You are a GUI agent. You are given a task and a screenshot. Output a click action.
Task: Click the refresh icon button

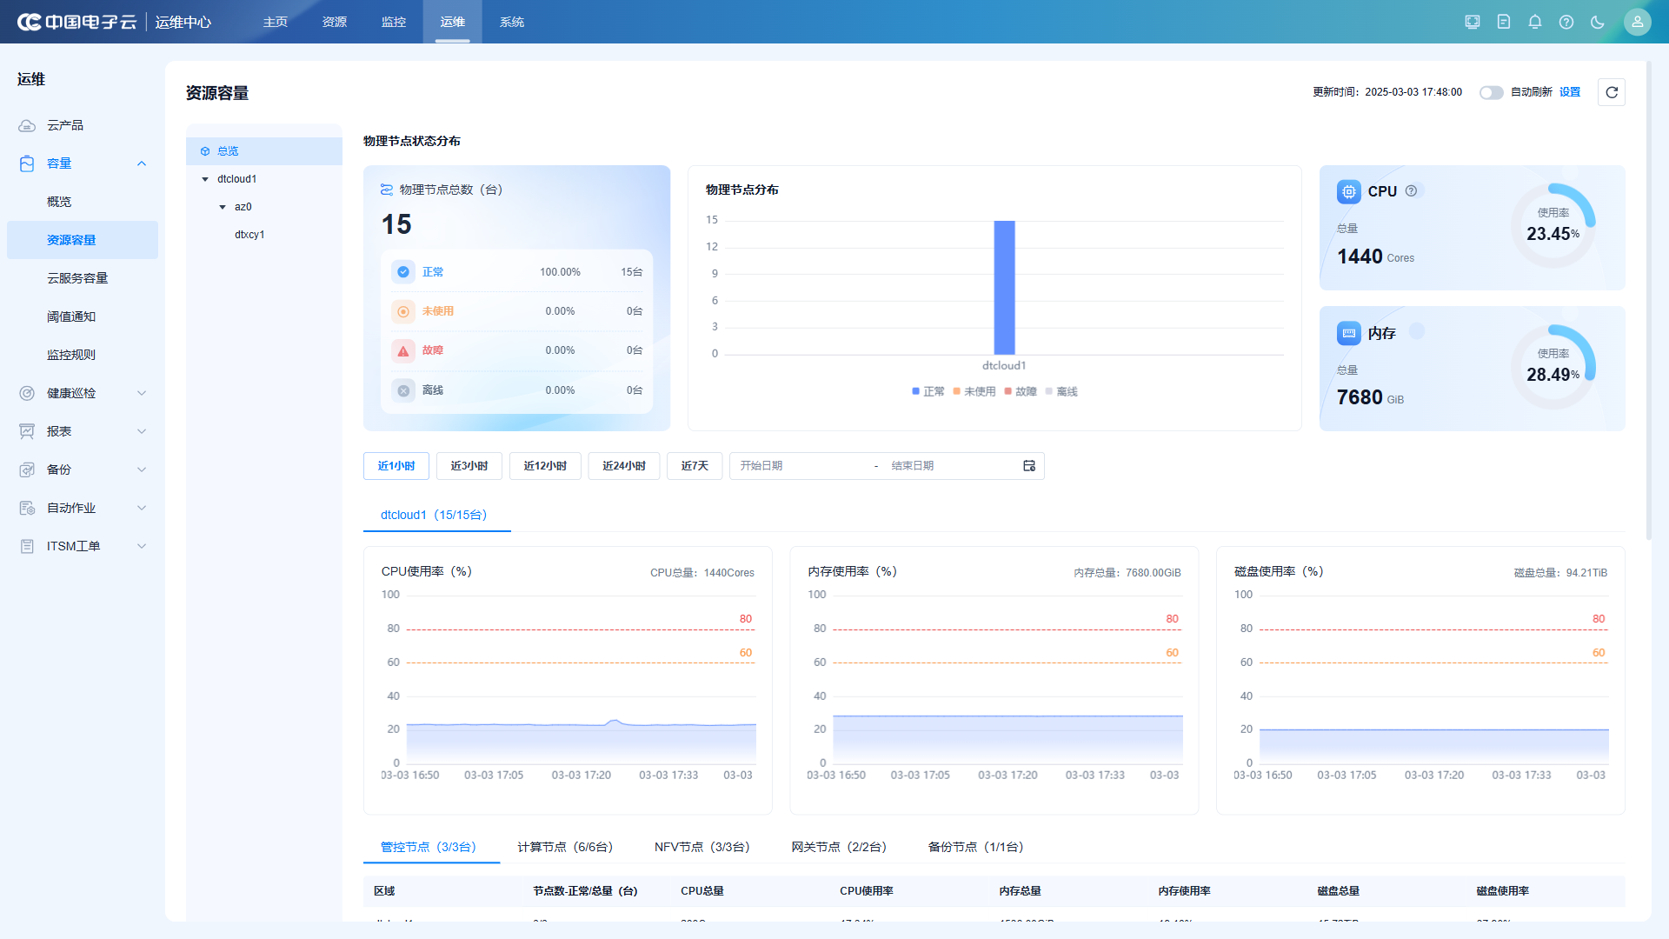tap(1612, 92)
